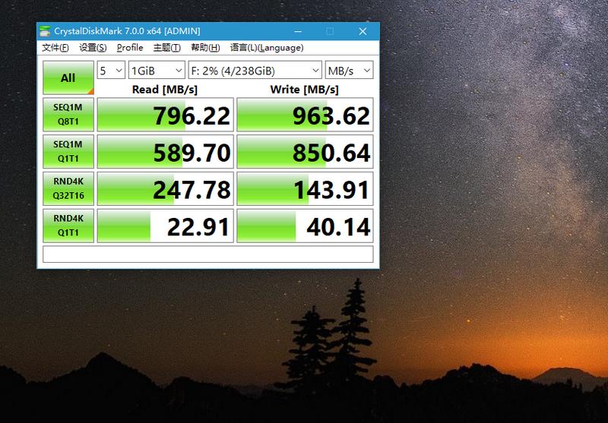Open the test count dropdown showing 5
Viewport: 608px width, 423px height.
click(111, 70)
